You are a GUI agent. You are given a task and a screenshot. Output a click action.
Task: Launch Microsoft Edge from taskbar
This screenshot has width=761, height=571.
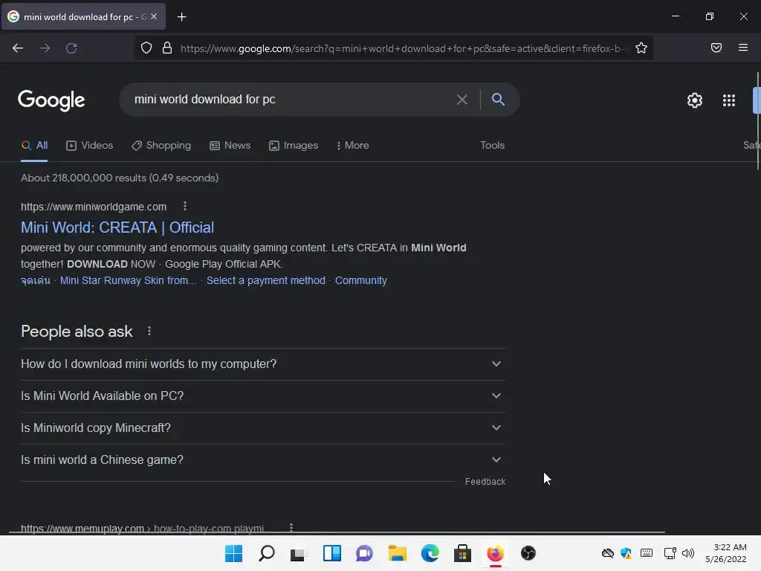430,553
